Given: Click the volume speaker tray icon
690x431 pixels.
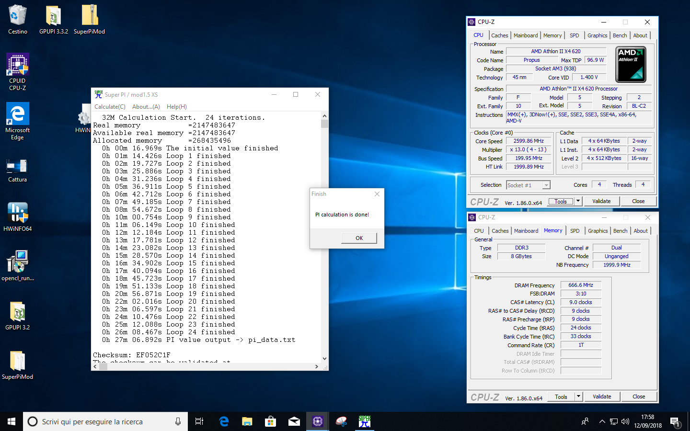Looking at the screenshot, I should (625, 421).
